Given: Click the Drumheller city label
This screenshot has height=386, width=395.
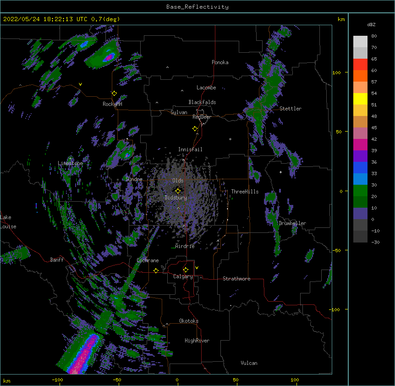Looking at the screenshot, I should (292, 223).
